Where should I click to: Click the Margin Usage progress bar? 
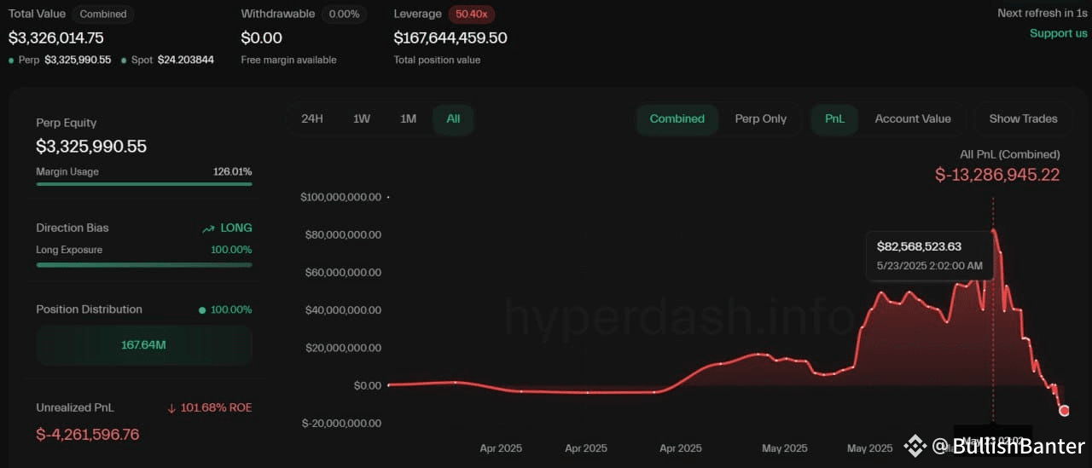pos(144,183)
